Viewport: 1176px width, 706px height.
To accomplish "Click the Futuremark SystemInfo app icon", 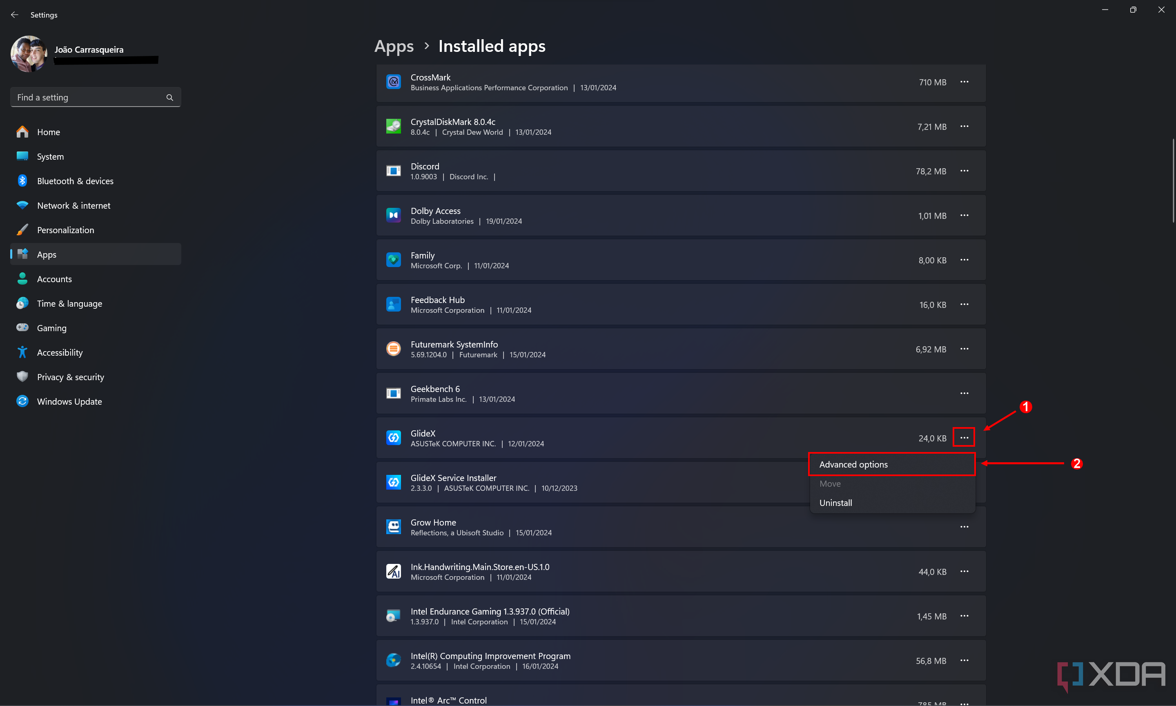I will (393, 349).
